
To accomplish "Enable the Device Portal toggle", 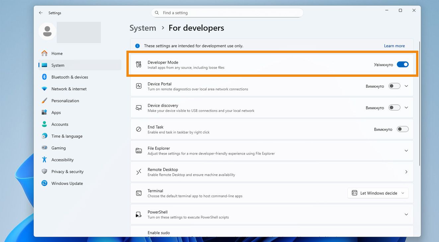I will 395,86.
